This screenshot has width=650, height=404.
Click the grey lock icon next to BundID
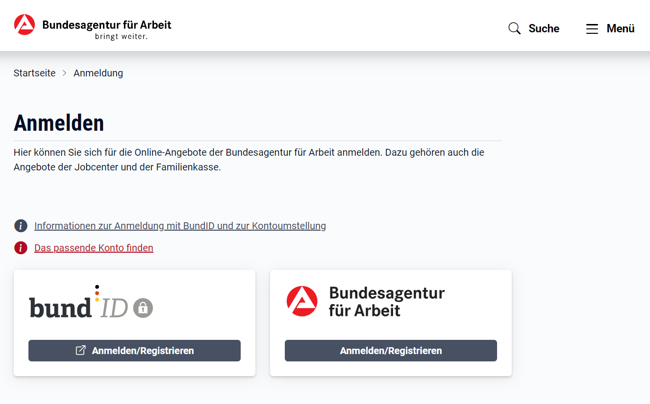(x=143, y=308)
